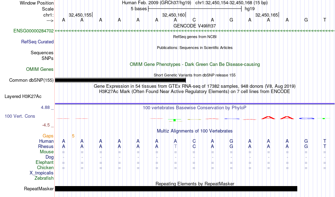Select the Chicken species row label
This screenshot has height=197, width=335.
point(45,167)
